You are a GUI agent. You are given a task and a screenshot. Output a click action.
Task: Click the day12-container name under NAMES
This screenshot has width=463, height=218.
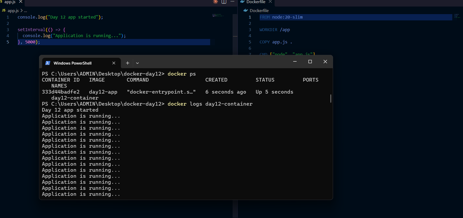(x=75, y=98)
